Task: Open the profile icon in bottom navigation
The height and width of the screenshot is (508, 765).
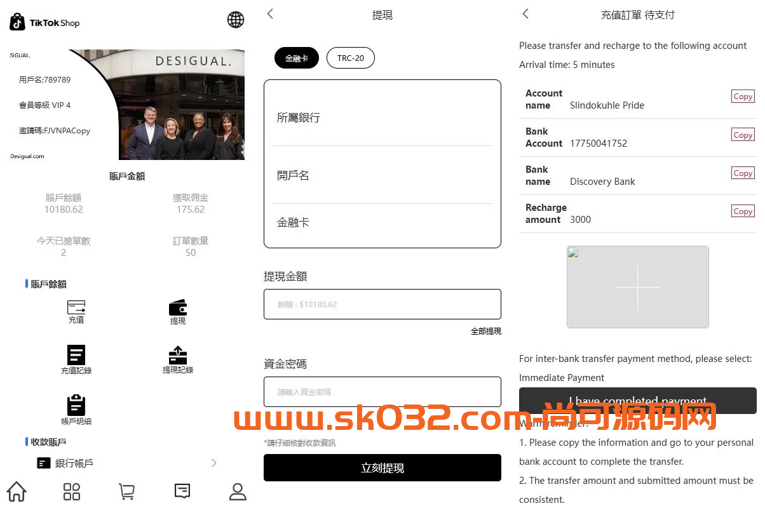Action: 238,491
